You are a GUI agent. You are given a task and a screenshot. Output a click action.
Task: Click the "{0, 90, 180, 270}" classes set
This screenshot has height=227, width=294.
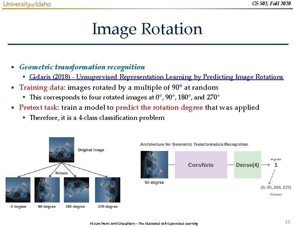click(x=276, y=187)
